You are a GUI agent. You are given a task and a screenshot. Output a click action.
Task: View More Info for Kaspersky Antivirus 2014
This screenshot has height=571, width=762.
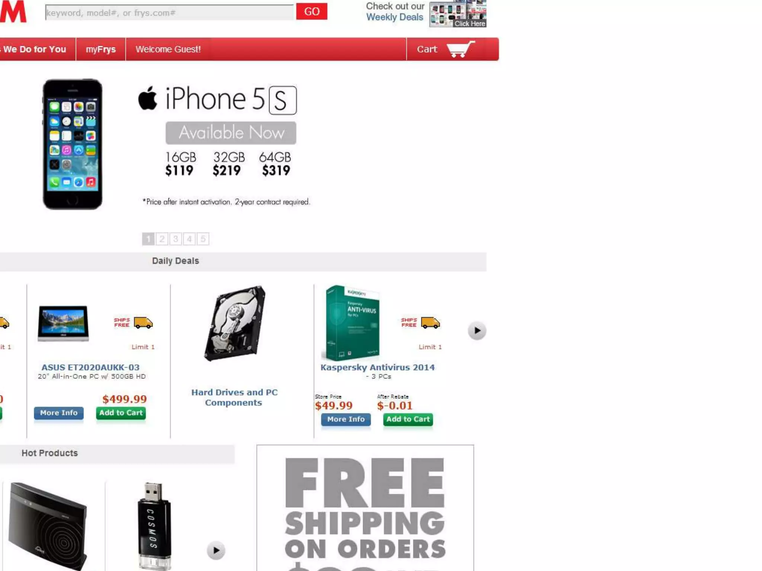pos(346,419)
